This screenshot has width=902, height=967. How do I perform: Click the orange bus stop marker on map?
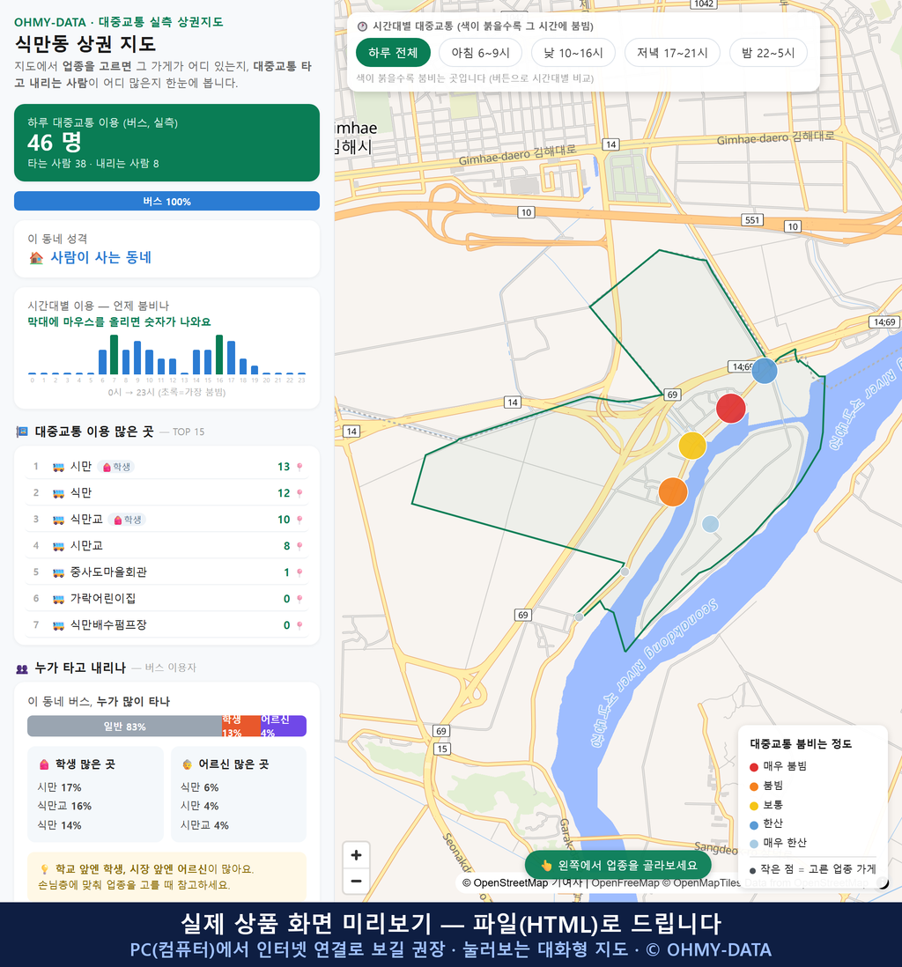point(673,492)
